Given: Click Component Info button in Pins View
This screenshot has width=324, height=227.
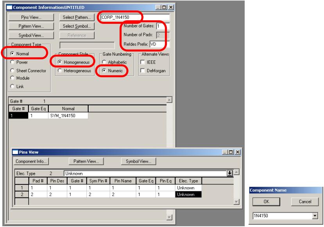Looking at the screenshot, I should pyautogui.click(x=31, y=161).
